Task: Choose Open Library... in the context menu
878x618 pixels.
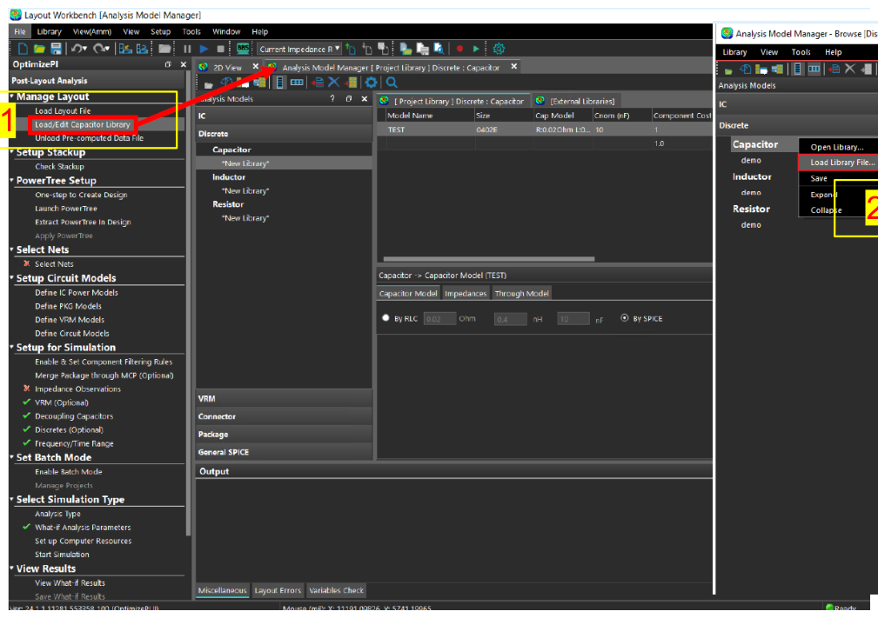Action: point(838,147)
